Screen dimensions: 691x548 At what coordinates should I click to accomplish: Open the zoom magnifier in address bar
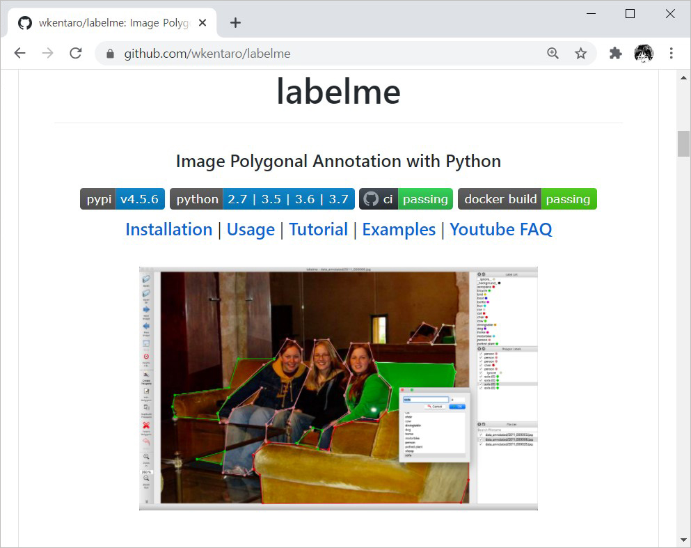(553, 54)
